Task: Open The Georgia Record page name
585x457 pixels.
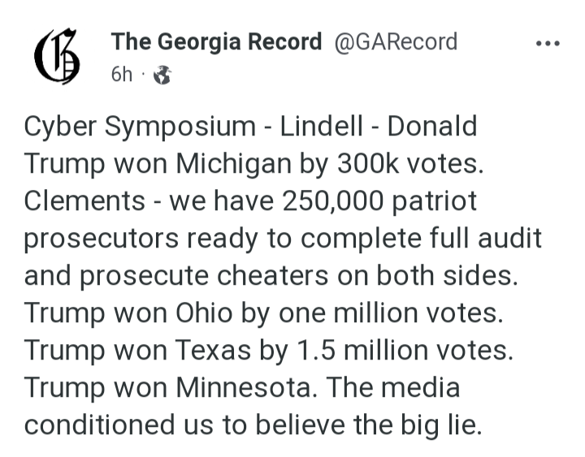Action: click(x=216, y=41)
